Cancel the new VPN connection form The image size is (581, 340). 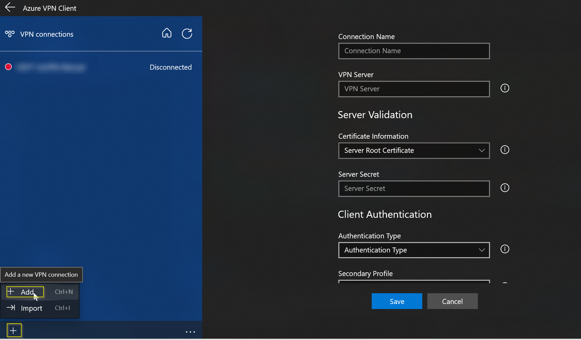tap(452, 301)
